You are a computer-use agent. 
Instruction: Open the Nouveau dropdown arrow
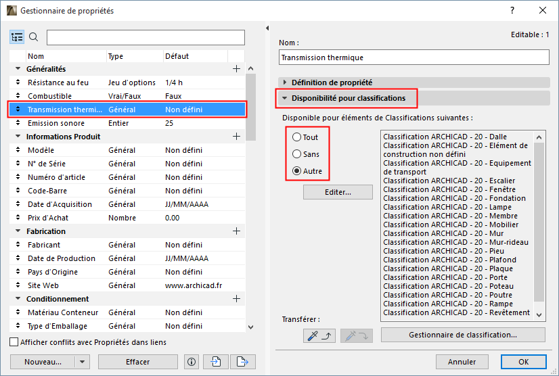pos(83,362)
